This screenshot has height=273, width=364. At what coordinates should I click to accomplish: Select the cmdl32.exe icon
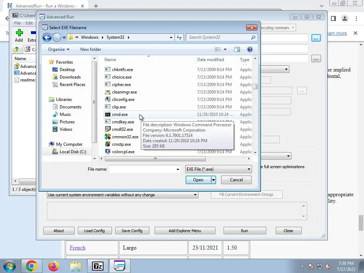pos(107,129)
